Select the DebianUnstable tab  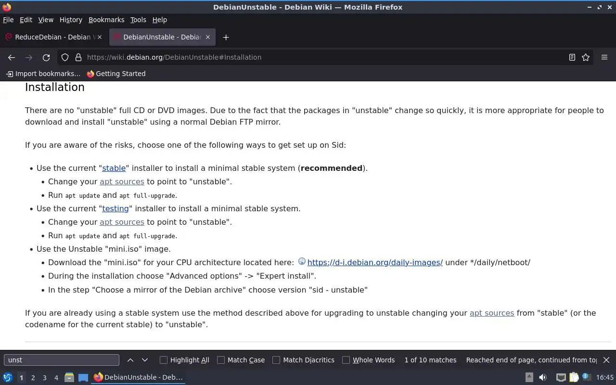(162, 37)
